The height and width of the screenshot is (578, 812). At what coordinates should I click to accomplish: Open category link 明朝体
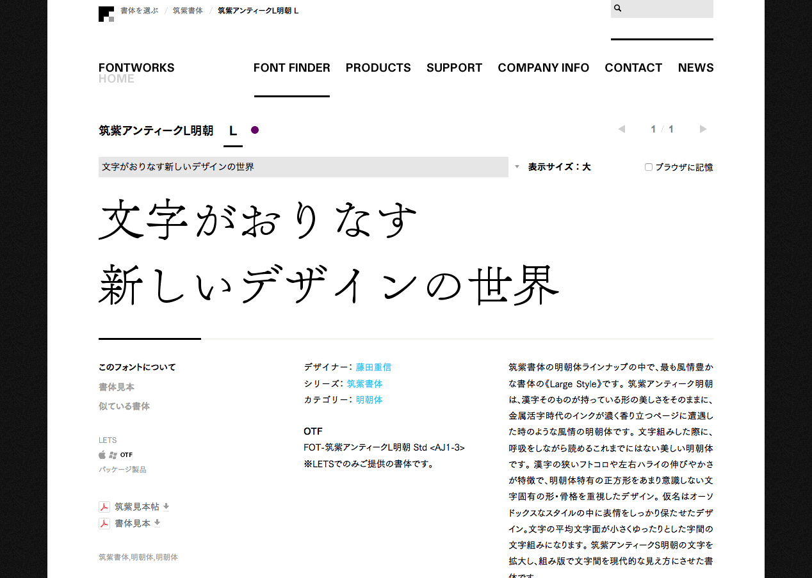tap(369, 400)
